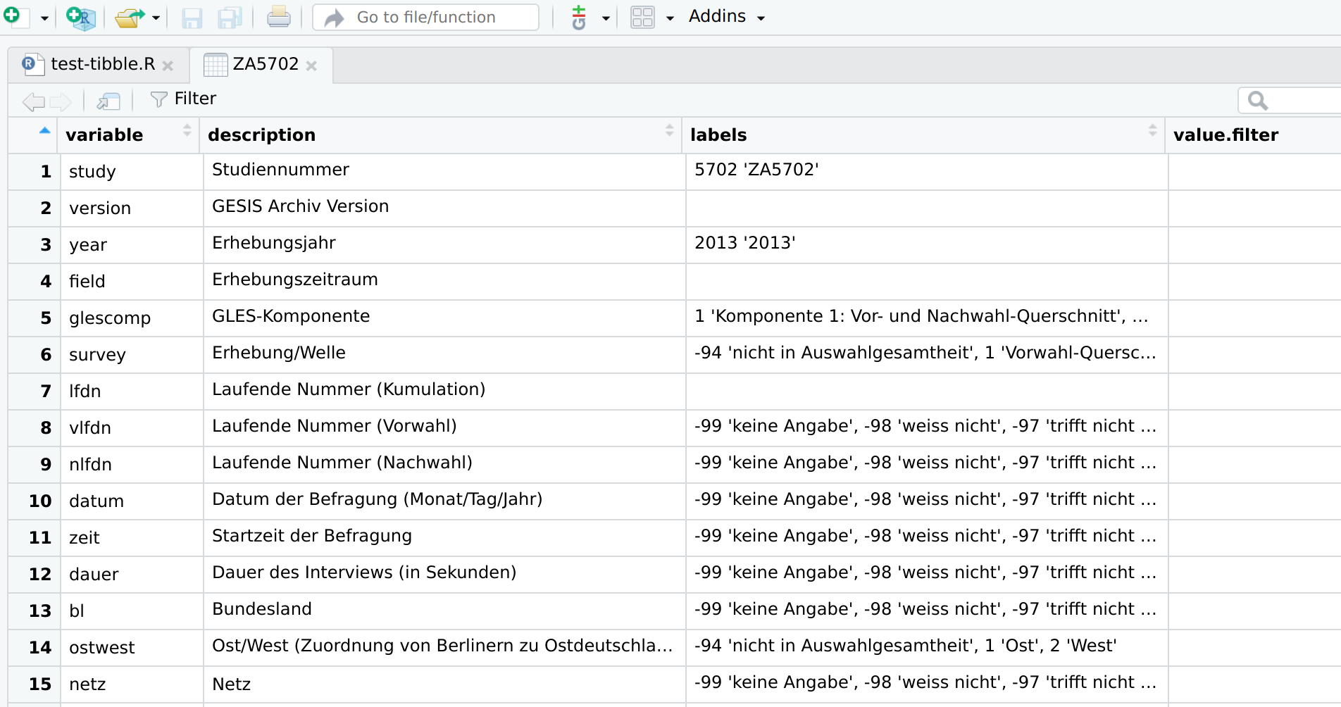The height and width of the screenshot is (707, 1341).
Task: Click the back navigation arrow in the viewer
Action: 32,101
